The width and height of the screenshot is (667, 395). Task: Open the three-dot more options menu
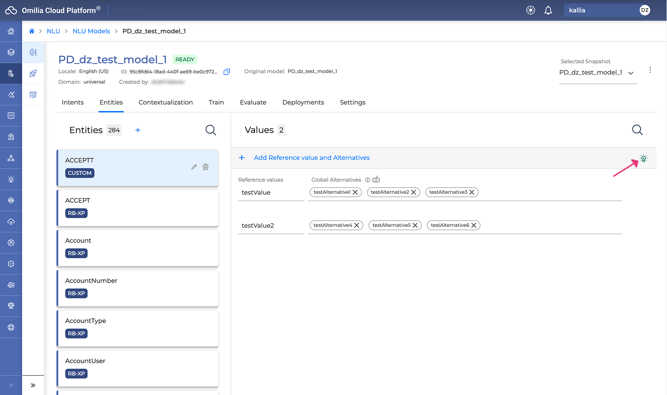coord(650,70)
